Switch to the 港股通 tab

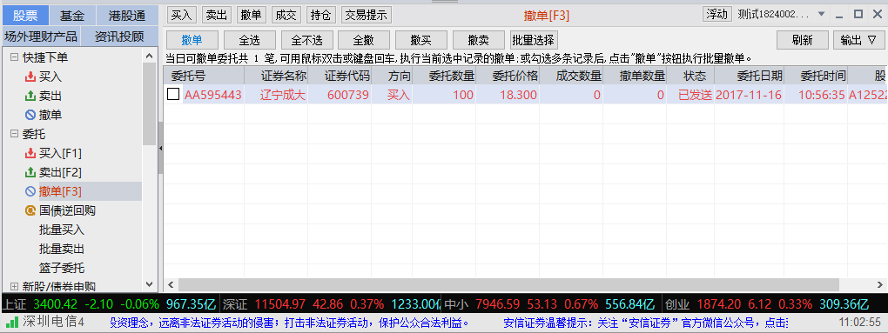click(127, 16)
